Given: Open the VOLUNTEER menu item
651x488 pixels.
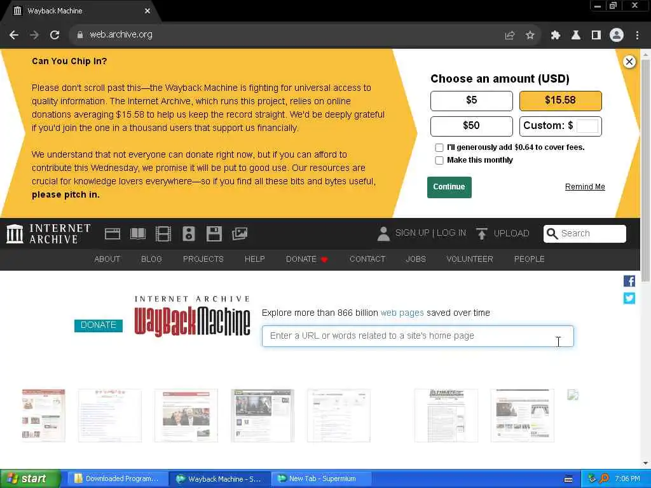Looking at the screenshot, I should pos(470,259).
